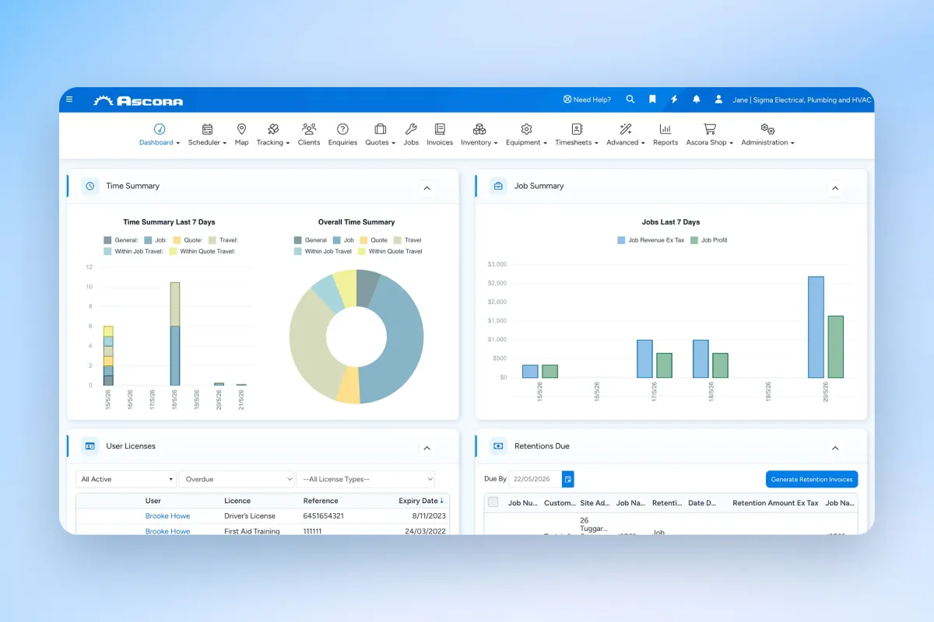Open Jane | Sigma Electrical account name
This screenshot has width=934, height=622.
[x=802, y=100]
